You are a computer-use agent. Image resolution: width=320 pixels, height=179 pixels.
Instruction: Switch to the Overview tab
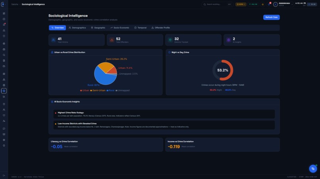point(57,28)
